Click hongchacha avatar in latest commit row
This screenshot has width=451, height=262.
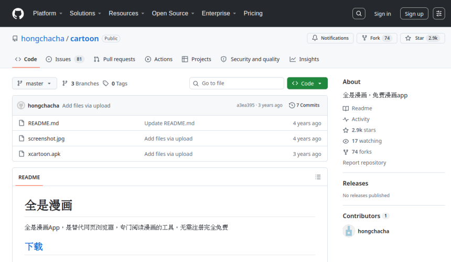point(21,105)
